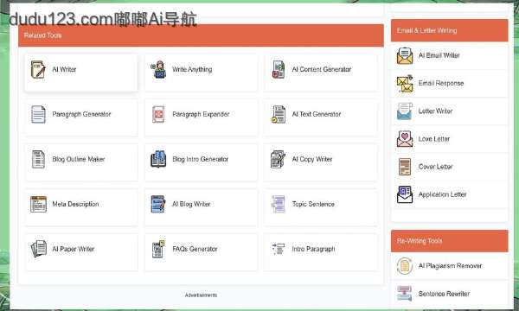The image size is (519, 311).
Task: Click the Love Letter heart envelope icon
Action: point(405,139)
